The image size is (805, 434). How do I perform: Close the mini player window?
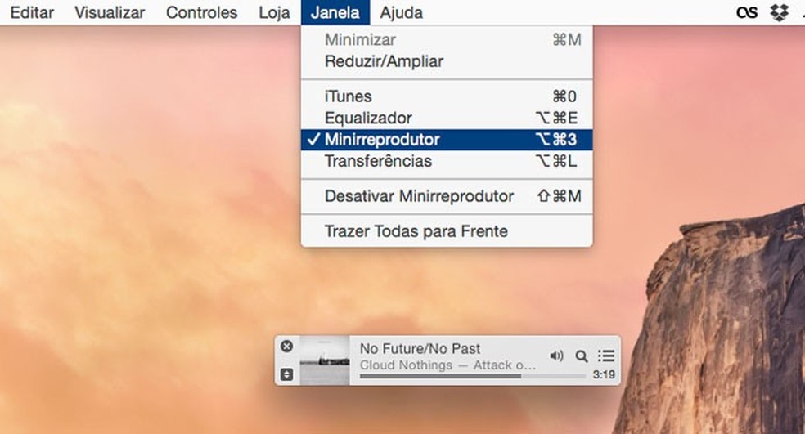tap(286, 347)
